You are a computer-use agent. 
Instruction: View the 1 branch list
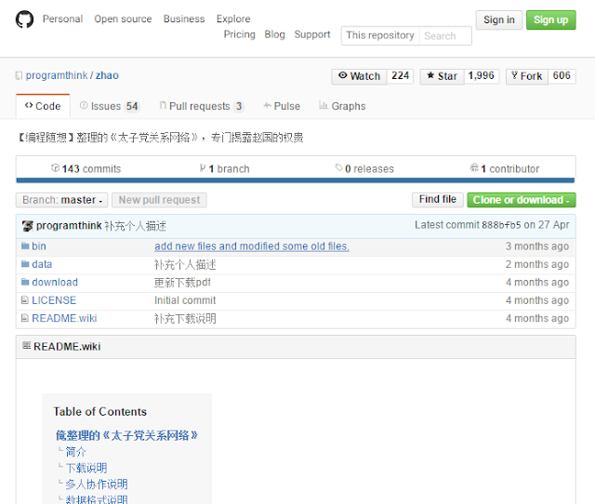tap(225, 168)
